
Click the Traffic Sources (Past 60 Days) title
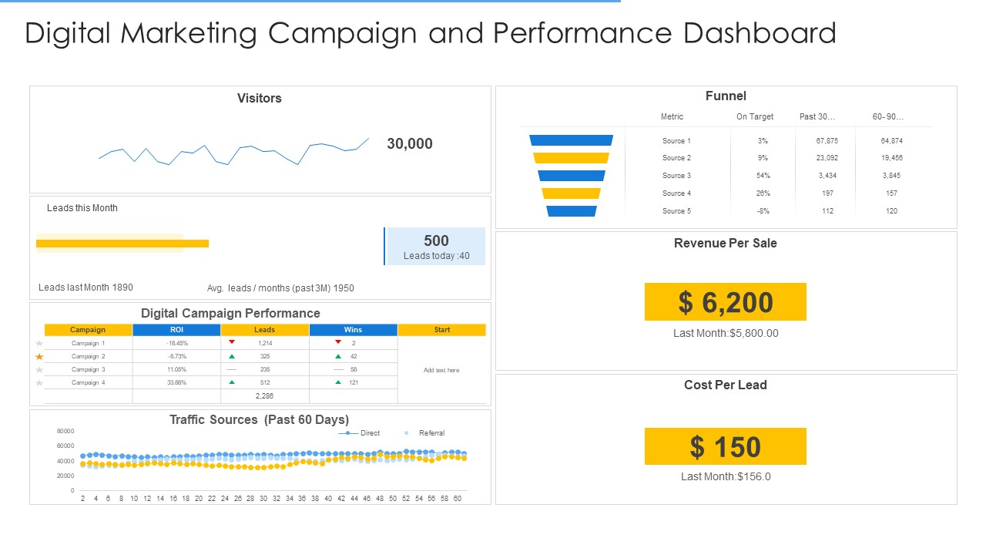260,419
